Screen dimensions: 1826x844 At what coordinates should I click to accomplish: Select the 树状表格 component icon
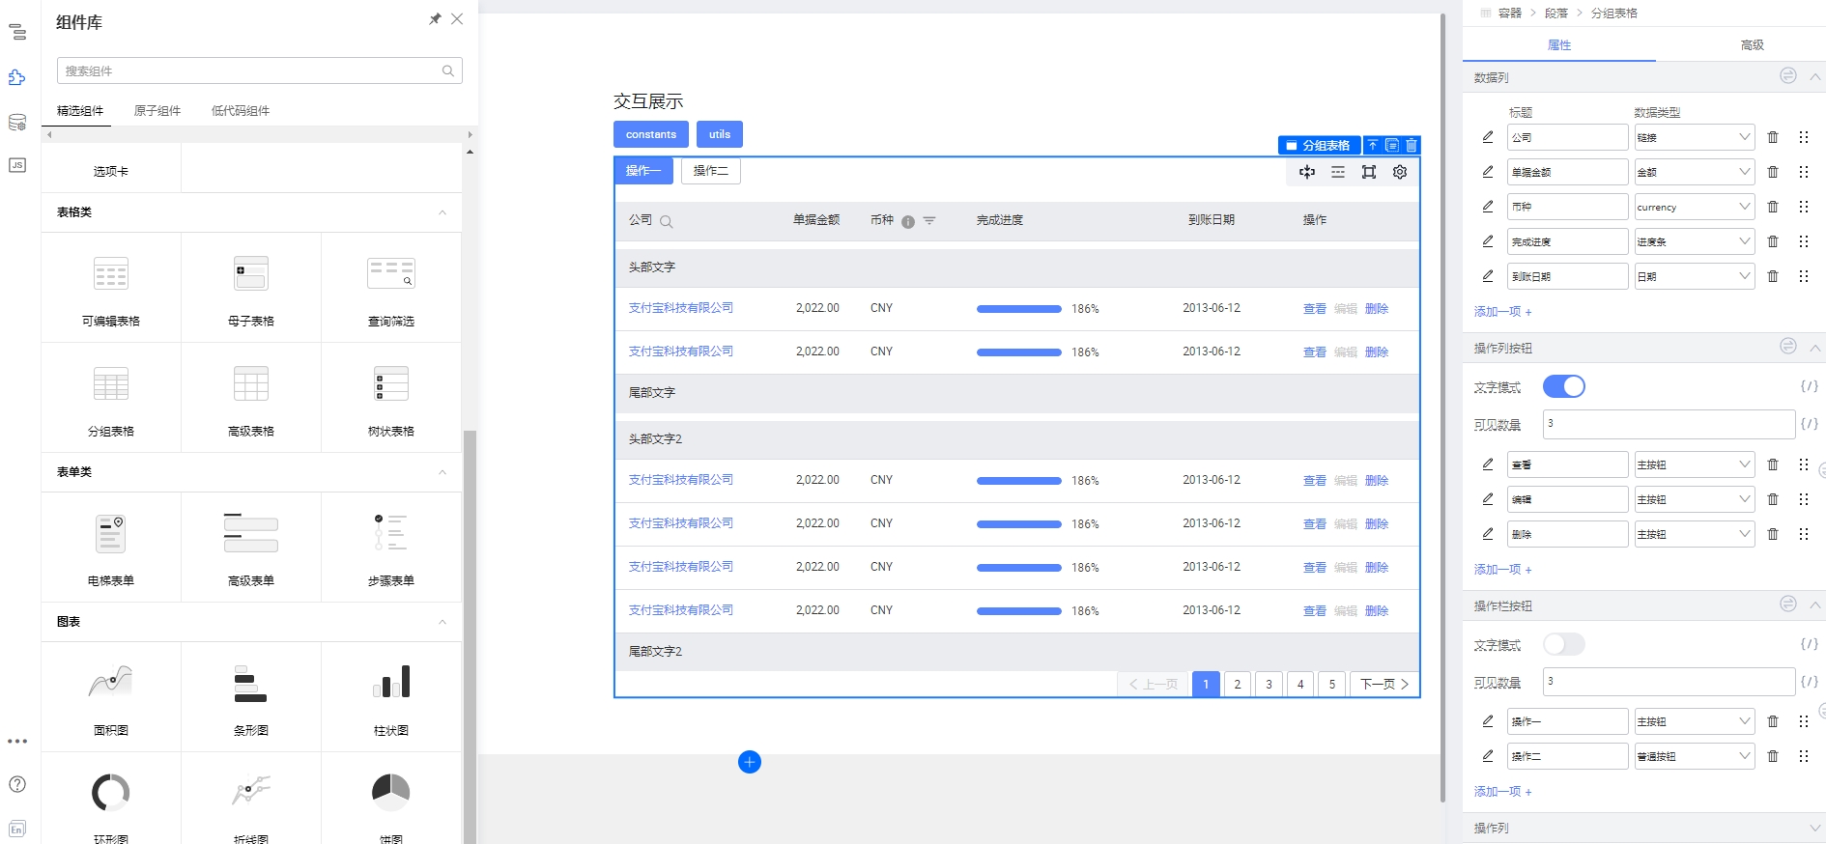(x=391, y=384)
